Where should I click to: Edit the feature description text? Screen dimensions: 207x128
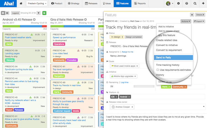point(155,118)
